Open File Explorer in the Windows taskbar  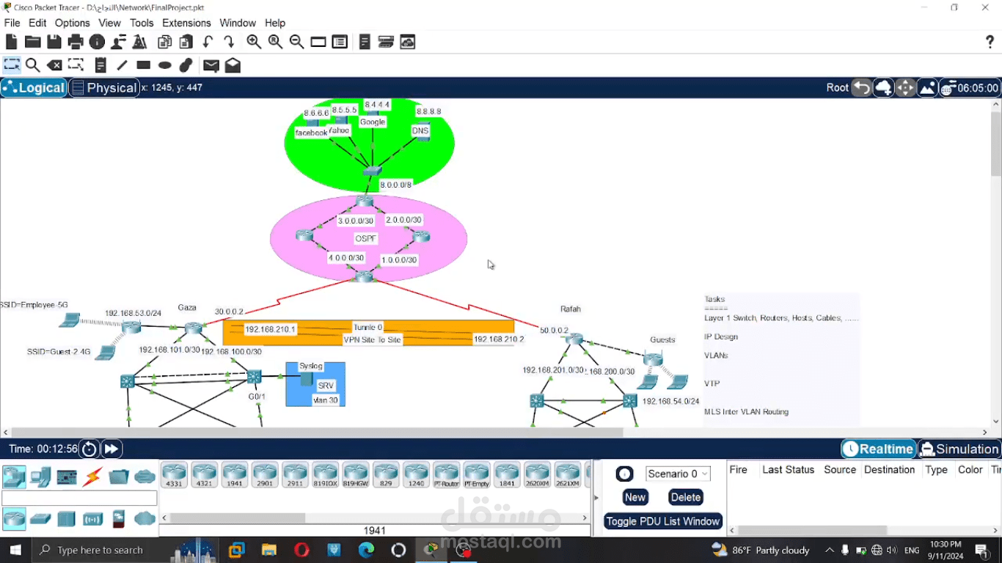pos(268,550)
